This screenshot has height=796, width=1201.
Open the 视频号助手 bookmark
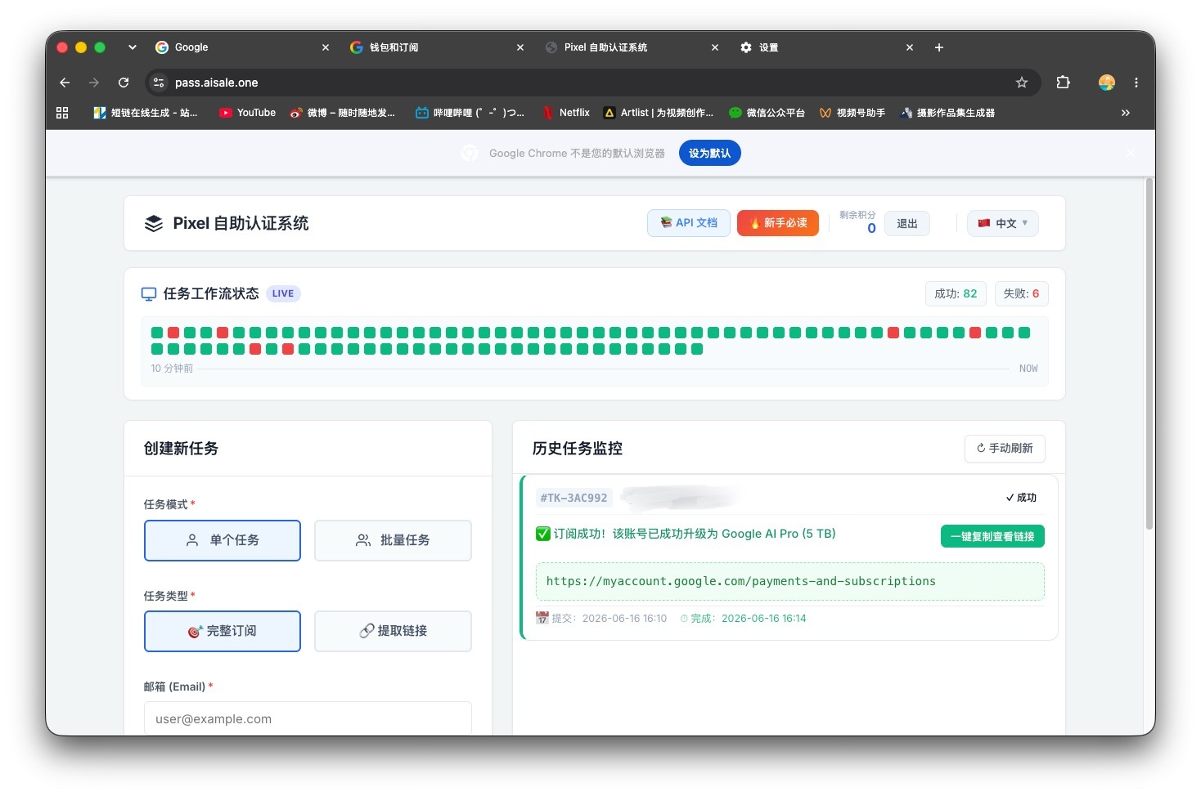pos(852,113)
